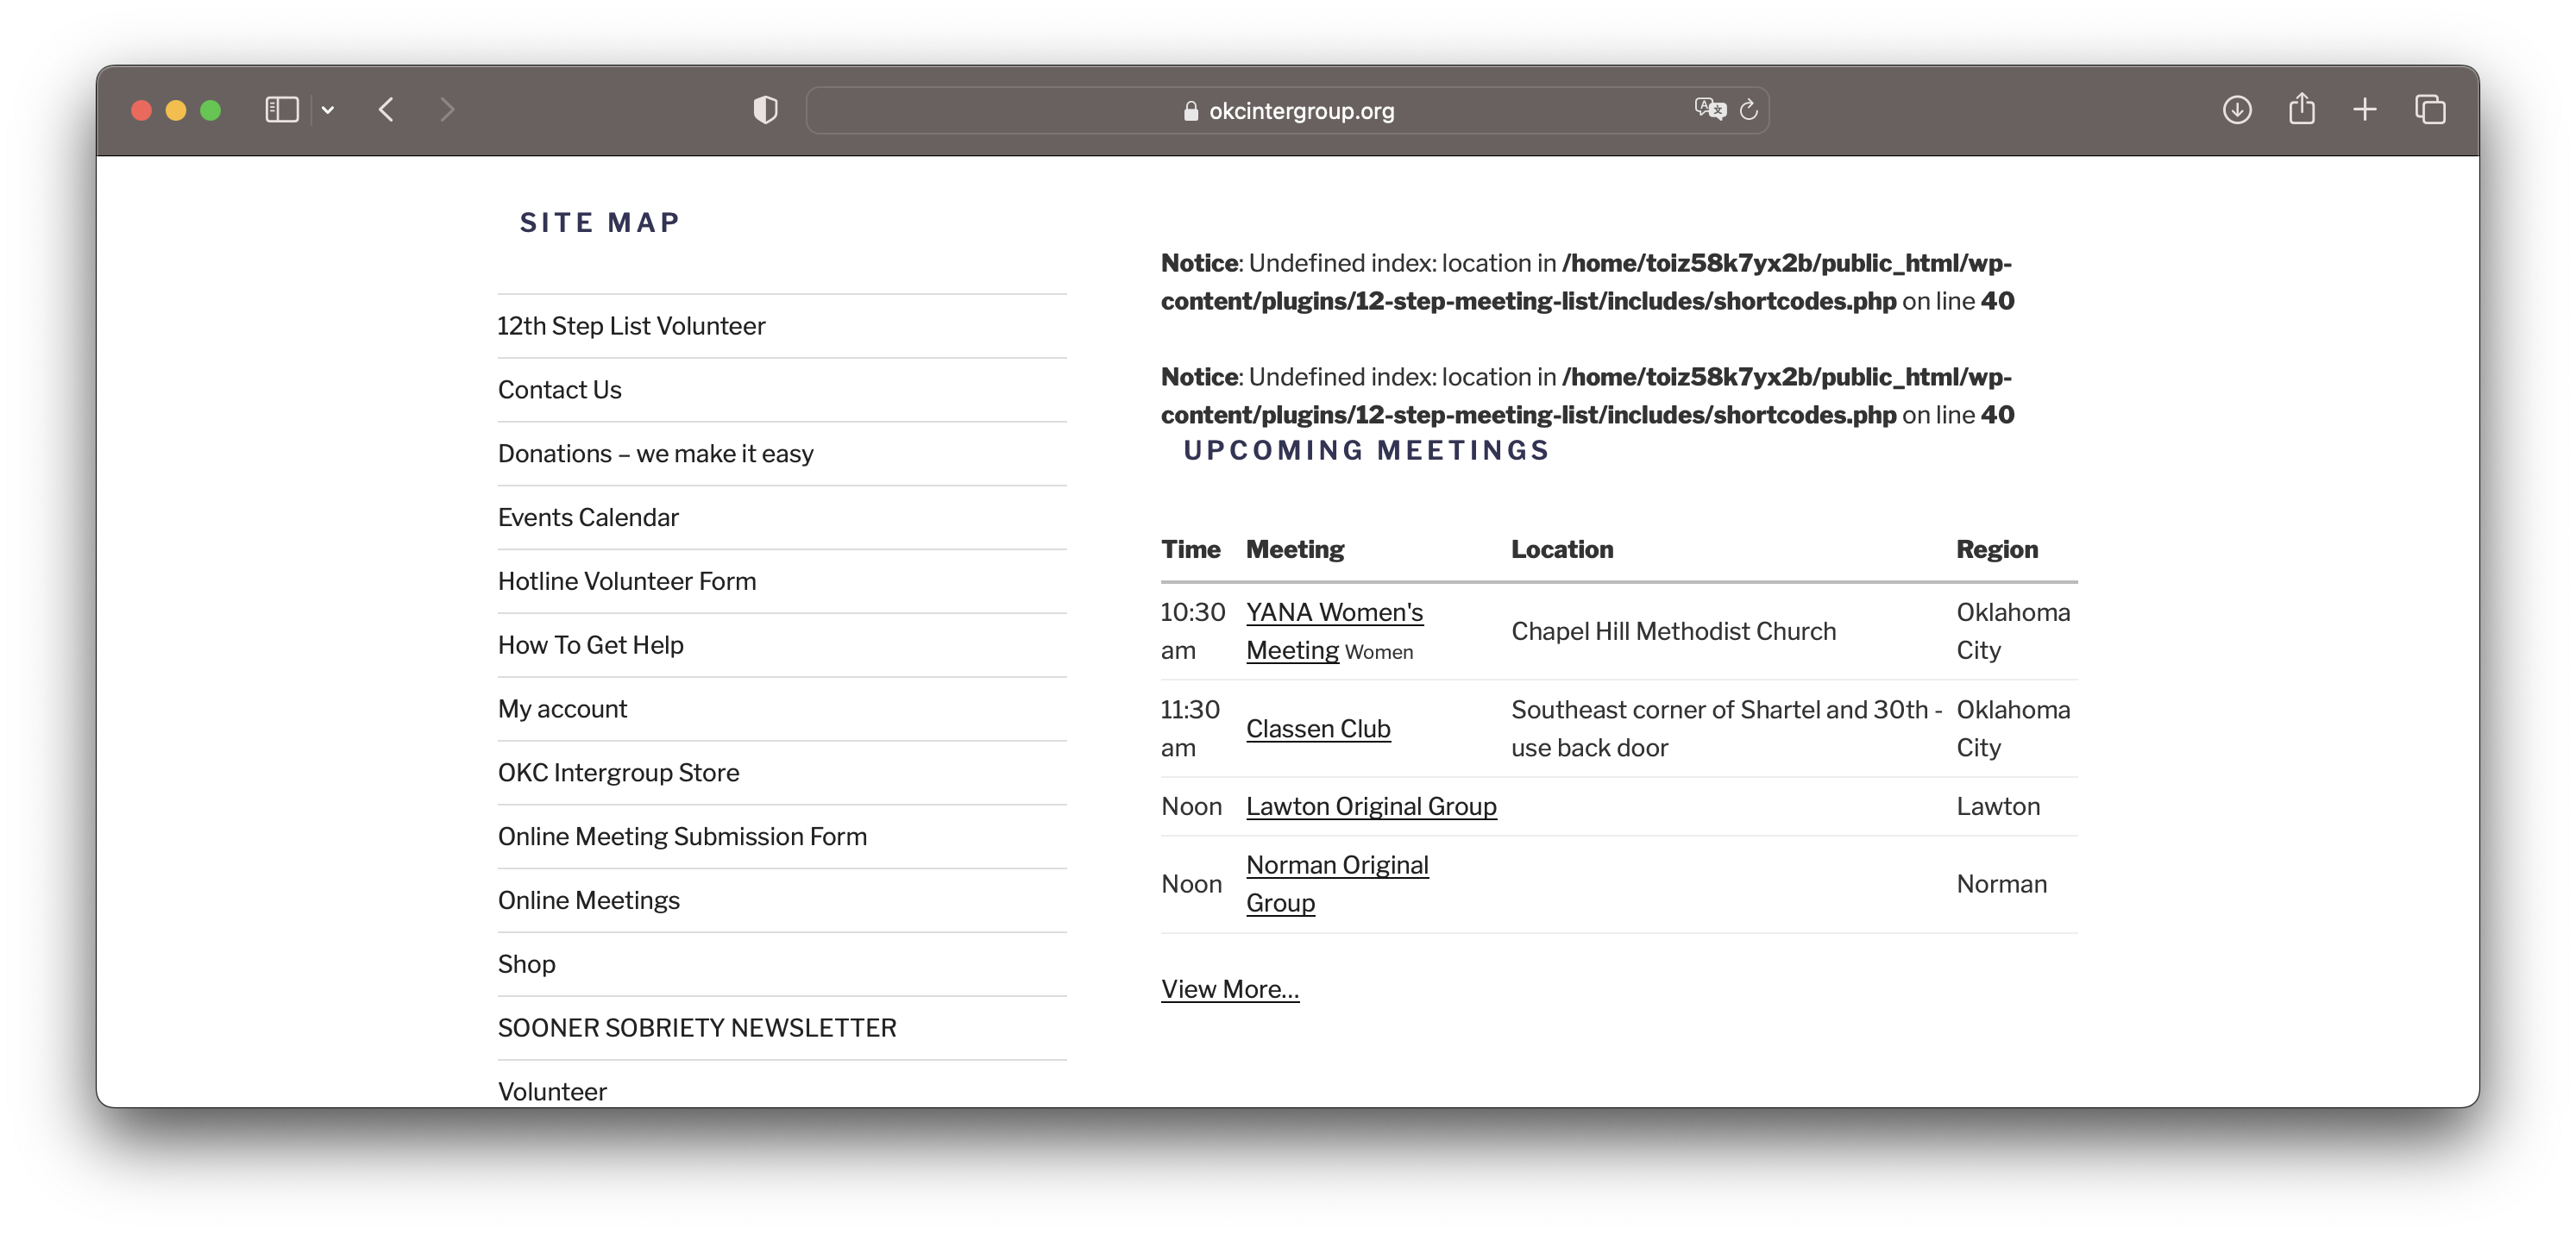This screenshot has height=1235, width=2576.
Task: Click the forward navigation arrow
Action: pyautogui.click(x=447, y=110)
